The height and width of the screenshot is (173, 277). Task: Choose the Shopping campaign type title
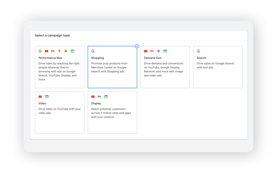click(x=98, y=58)
